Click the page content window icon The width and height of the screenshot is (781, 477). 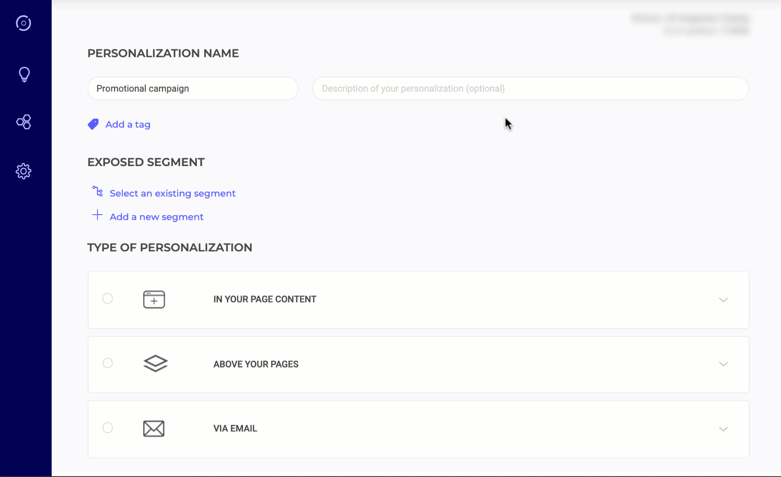pyautogui.click(x=154, y=299)
